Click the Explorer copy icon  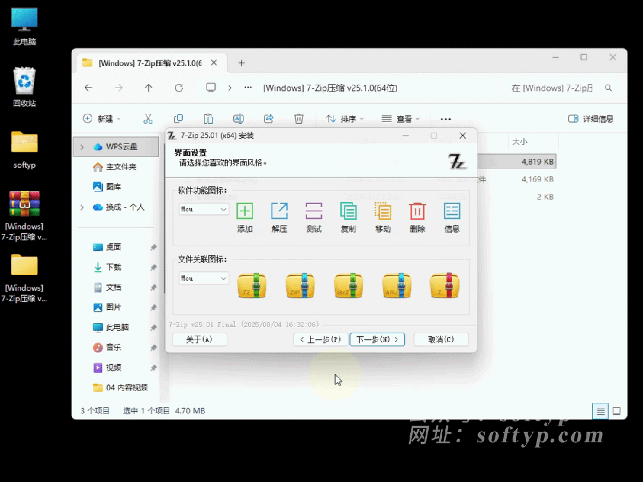click(179, 119)
